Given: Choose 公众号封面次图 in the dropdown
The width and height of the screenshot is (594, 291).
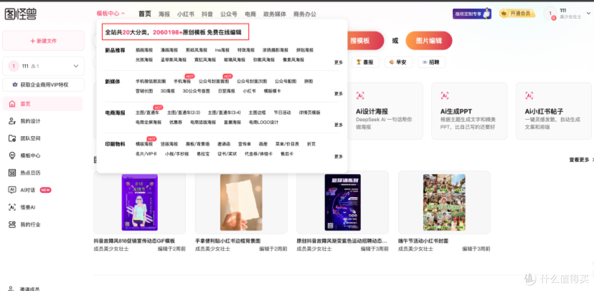Looking at the screenshot, I should pos(252,81).
